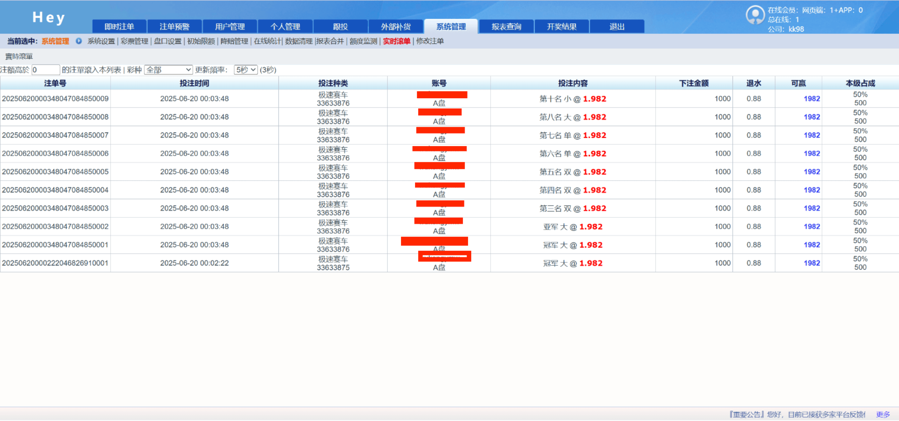Click 更多 link in announcement bar
Image resolution: width=899 pixels, height=421 pixels.
883,414
